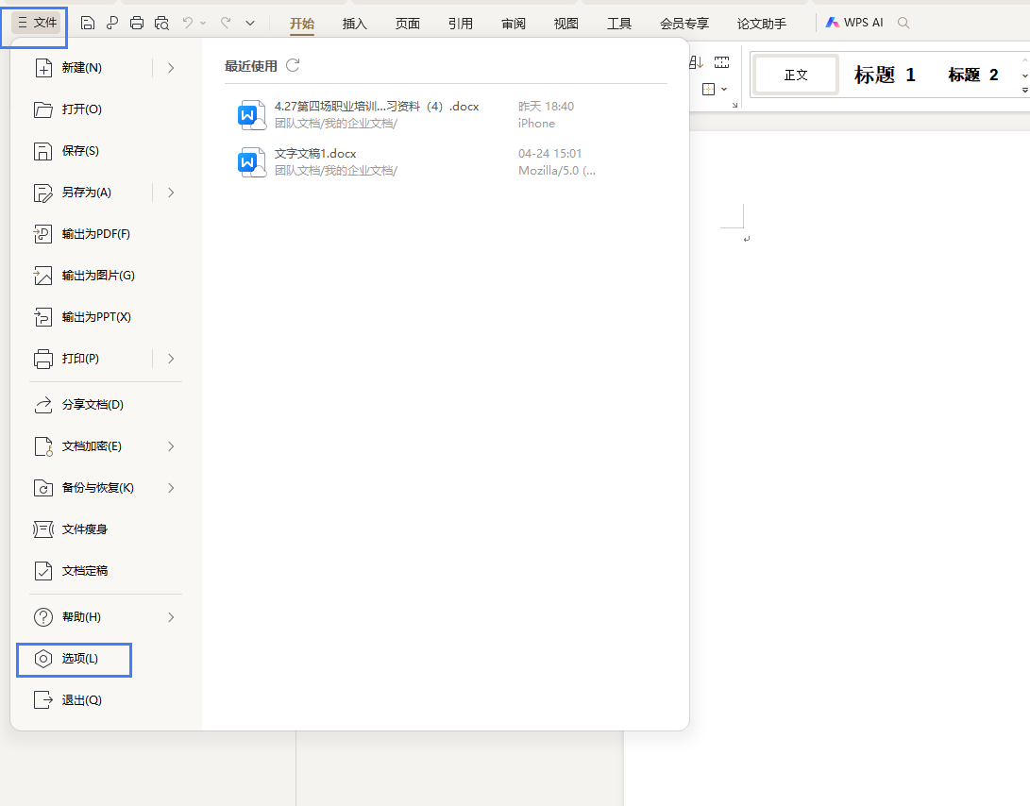Open 选项(L) settings entry
Viewport: 1030px width, 806px height.
75,659
